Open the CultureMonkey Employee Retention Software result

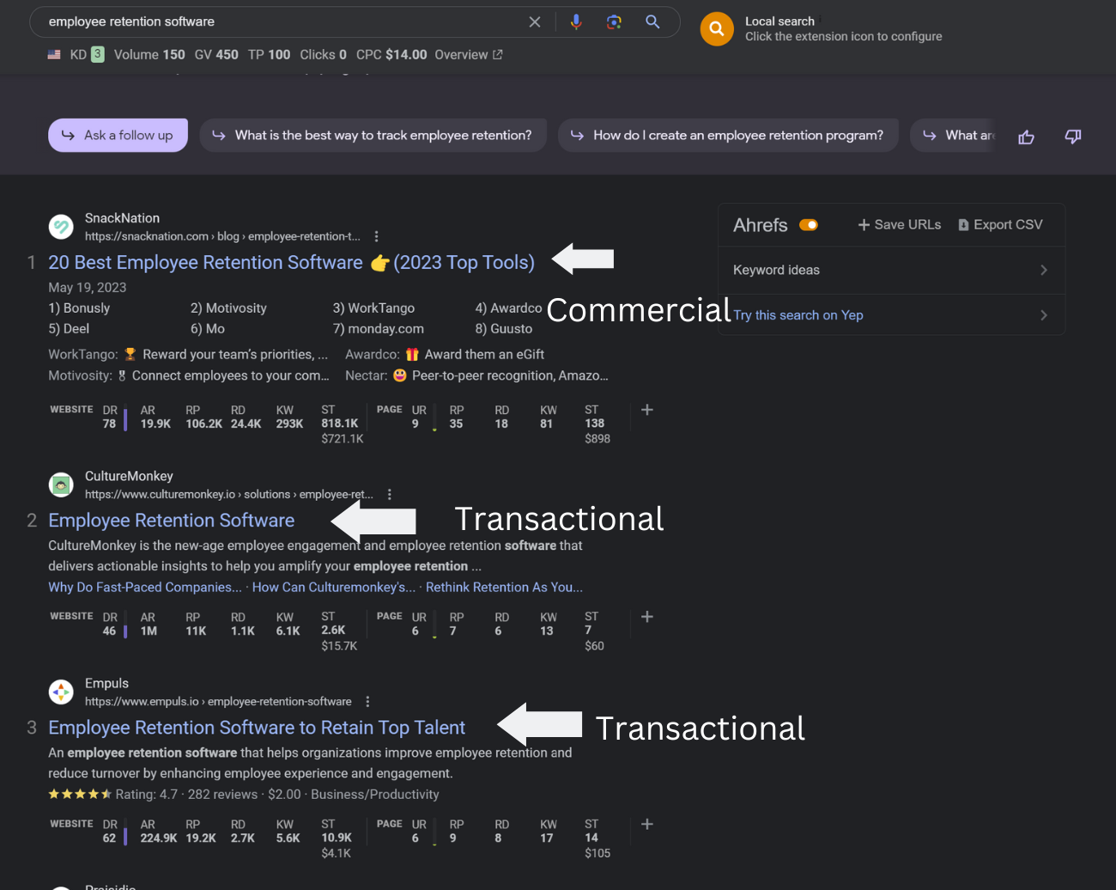[171, 520]
